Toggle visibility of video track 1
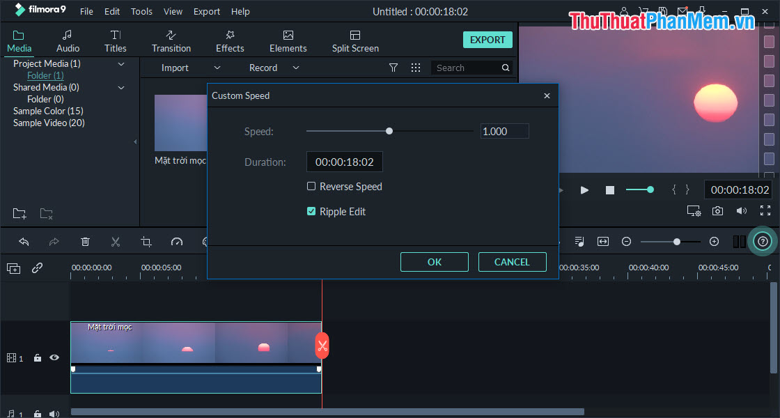This screenshot has height=418, width=780. pos(54,357)
